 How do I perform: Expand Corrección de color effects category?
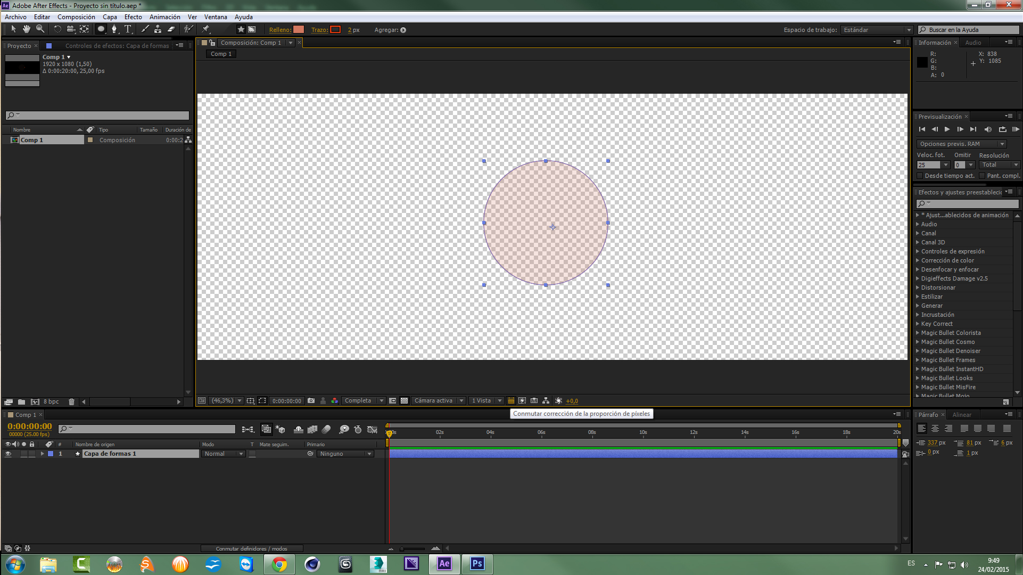tap(918, 260)
